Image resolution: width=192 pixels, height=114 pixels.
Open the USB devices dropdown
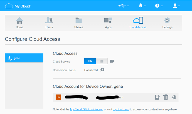coord(124,6)
